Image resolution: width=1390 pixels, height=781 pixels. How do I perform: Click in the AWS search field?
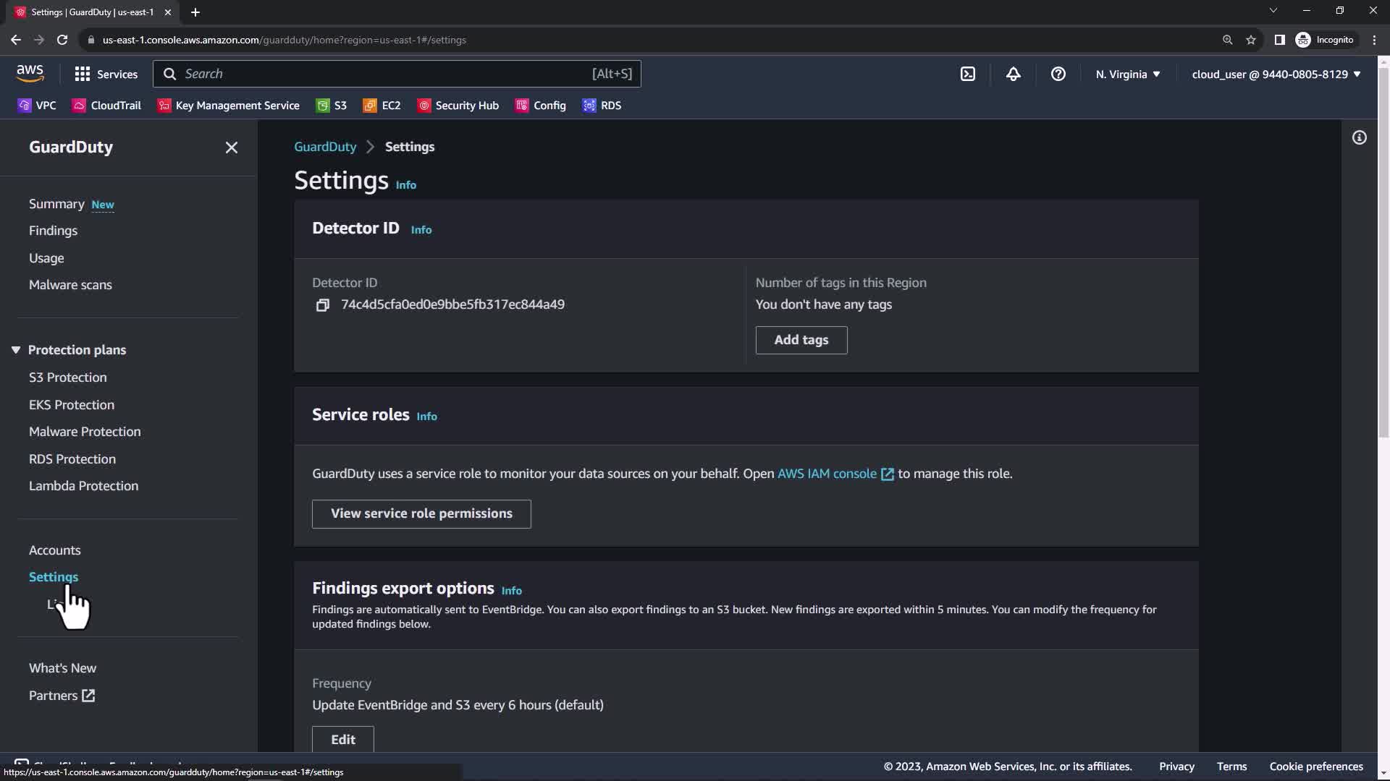coord(384,74)
